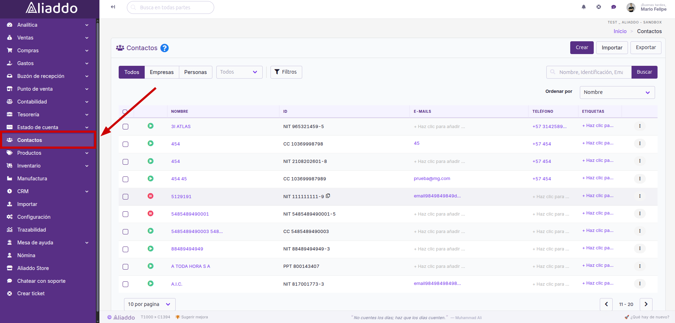Expand the Inventario sidebar section
675x323 pixels.
click(48, 166)
